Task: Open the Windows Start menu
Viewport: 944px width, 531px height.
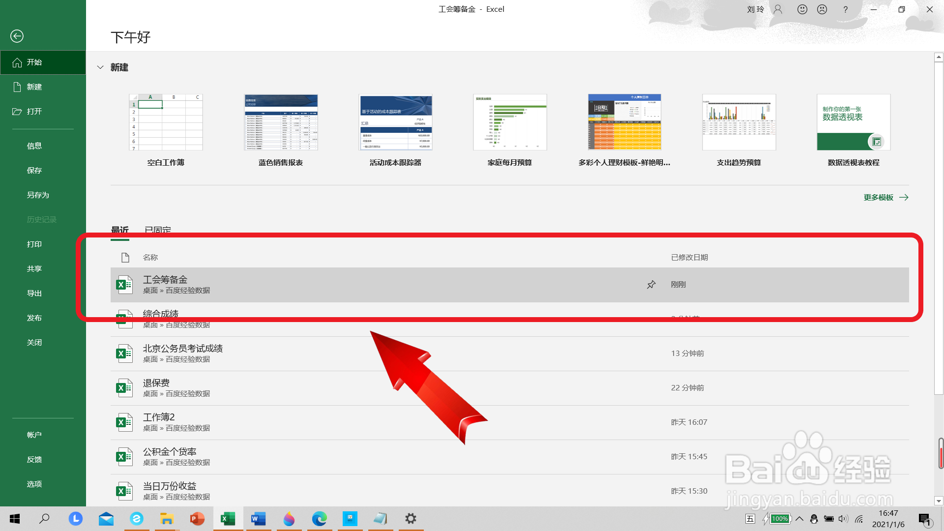Action: [15, 519]
